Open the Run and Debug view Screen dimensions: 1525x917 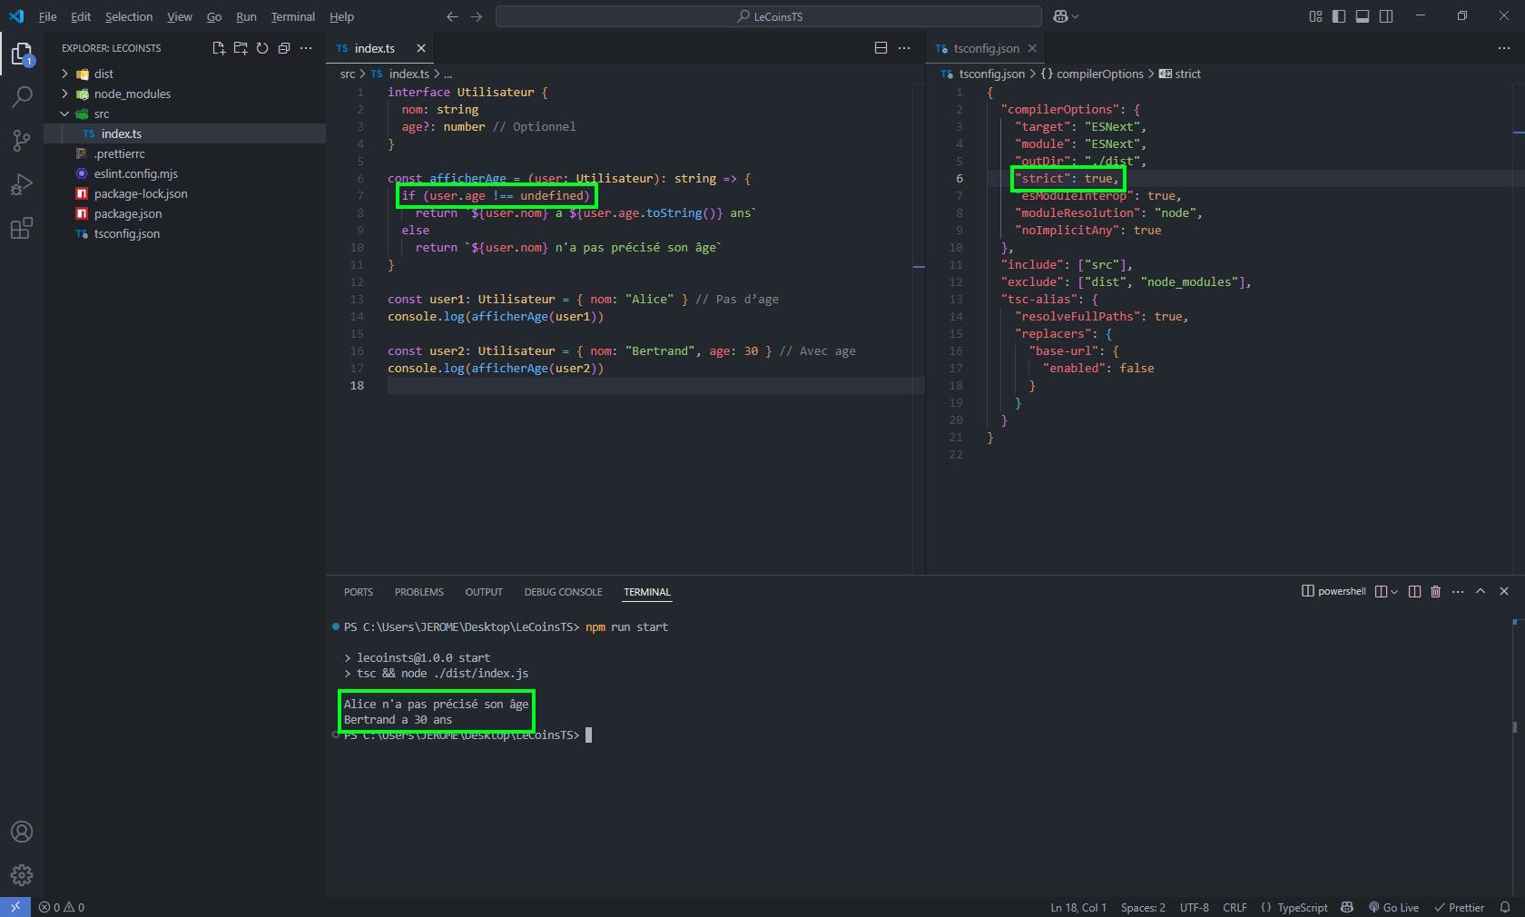(x=22, y=184)
